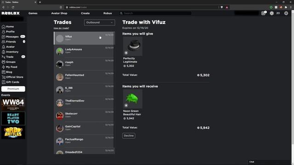Click the Trade sidebar icon
The image size is (294, 165).
coord(3,57)
